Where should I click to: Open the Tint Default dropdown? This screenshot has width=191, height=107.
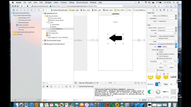(176, 47)
